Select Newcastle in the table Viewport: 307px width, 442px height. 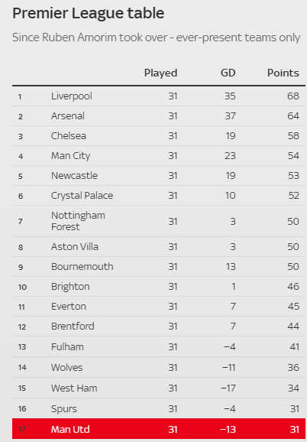pos(74,176)
